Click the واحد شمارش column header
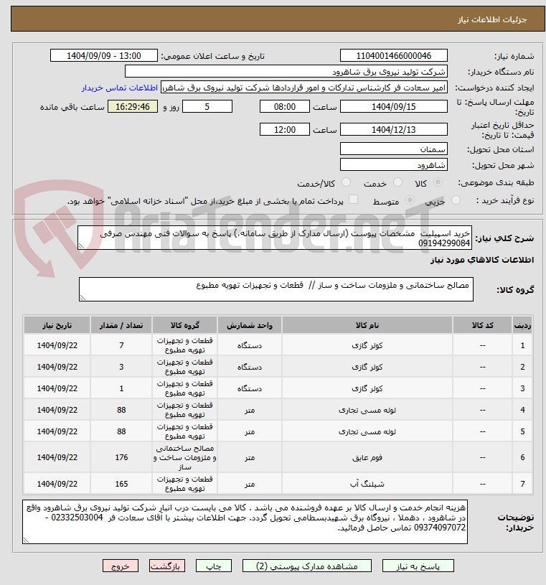 pos(250,325)
